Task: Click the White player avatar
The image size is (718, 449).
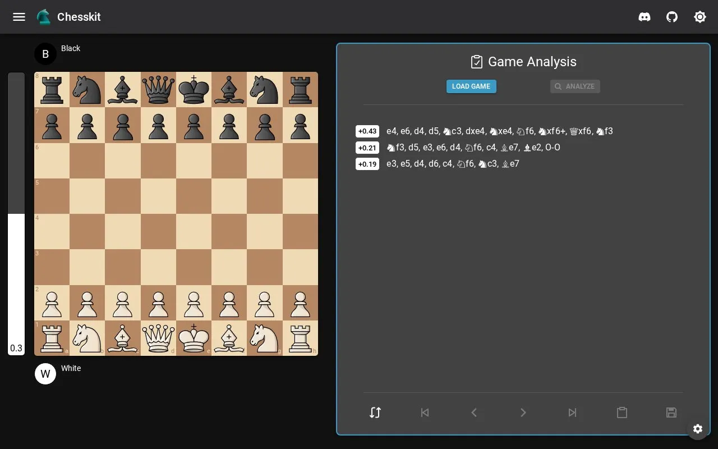Action: [x=45, y=374]
